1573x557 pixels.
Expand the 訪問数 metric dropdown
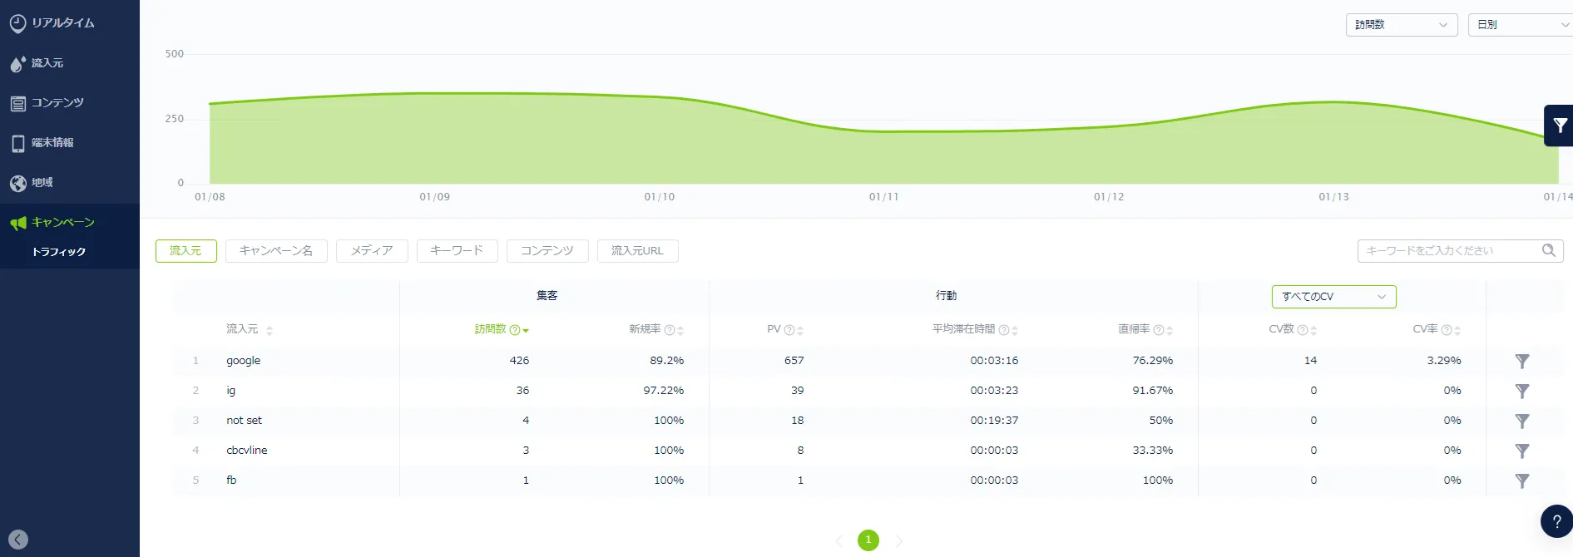pyautogui.click(x=1401, y=25)
